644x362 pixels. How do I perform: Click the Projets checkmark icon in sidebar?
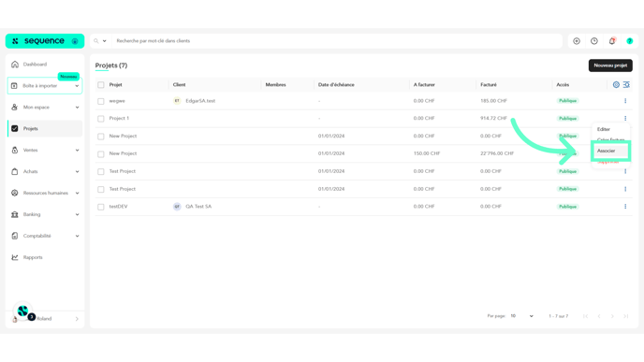coord(15,128)
